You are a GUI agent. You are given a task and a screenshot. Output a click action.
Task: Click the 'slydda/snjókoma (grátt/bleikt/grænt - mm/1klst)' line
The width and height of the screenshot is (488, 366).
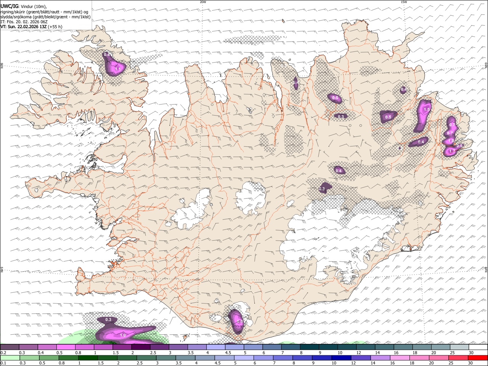coord(45,17)
